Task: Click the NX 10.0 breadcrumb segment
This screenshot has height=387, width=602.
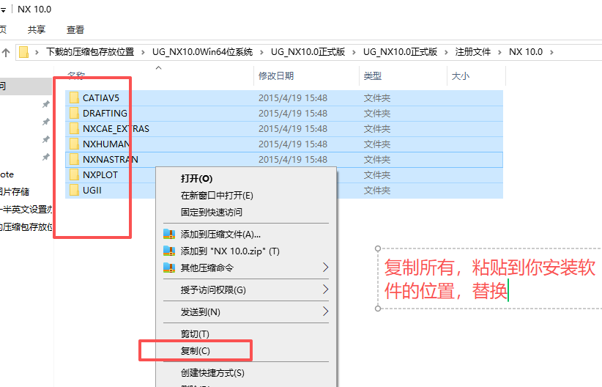Action: pyautogui.click(x=526, y=52)
